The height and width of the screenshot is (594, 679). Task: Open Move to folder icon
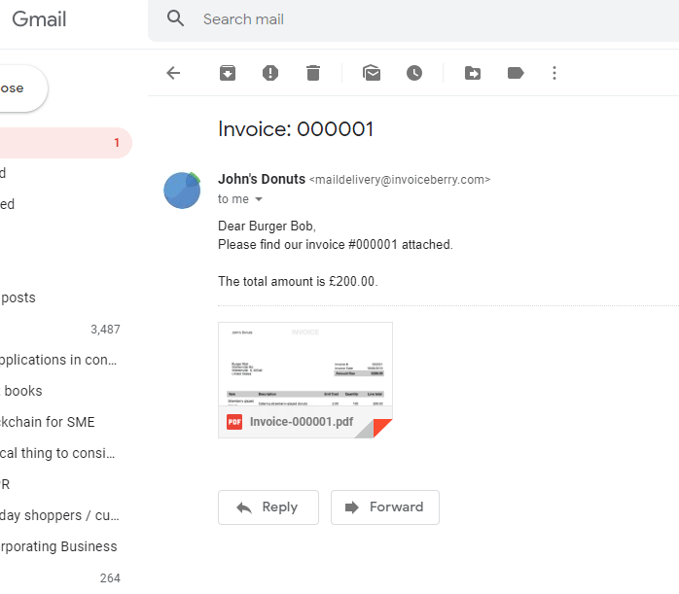tap(473, 73)
